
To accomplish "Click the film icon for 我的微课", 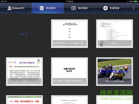I will coord(74,8).
